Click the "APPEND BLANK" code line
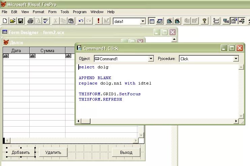Image resolution: width=250 pixels, height=166 pixels. (95, 78)
